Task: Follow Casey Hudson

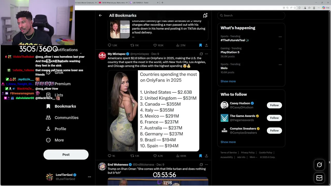Action: [x=274, y=105]
